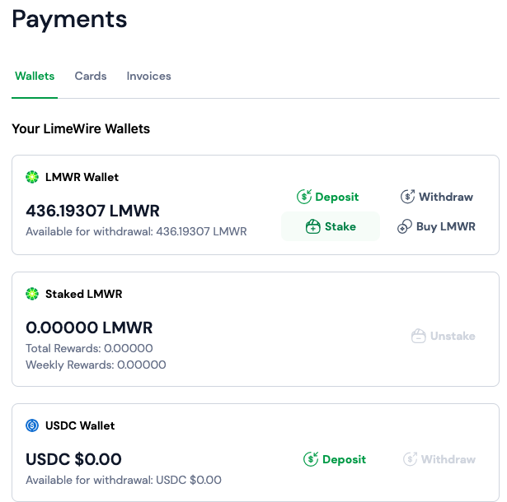
Task: Click the USDC $0.00 balance heading
Action: tap(73, 459)
